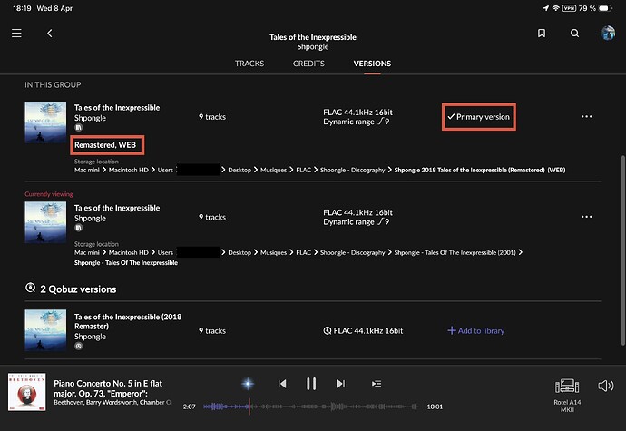Image resolution: width=626 pixels, height=431 pixels.
Task: Open the play queue icon
Action: click(377, 384)
